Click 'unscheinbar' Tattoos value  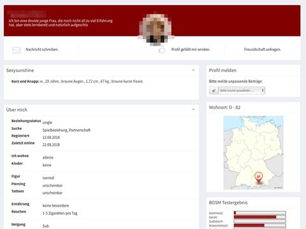(x=52, y=193)
